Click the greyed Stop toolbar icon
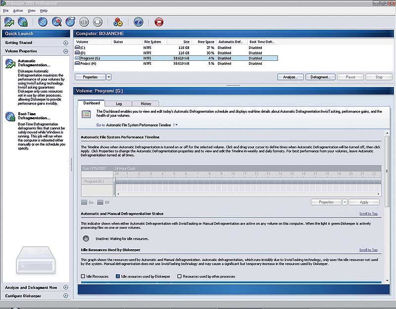This screenshot has height=309, width=396. pyautogui.click(x=98, y=22)
